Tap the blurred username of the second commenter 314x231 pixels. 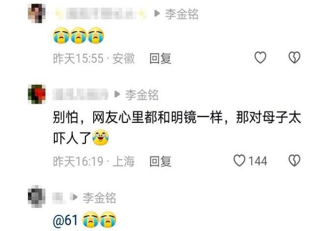(x=80, y=94)
